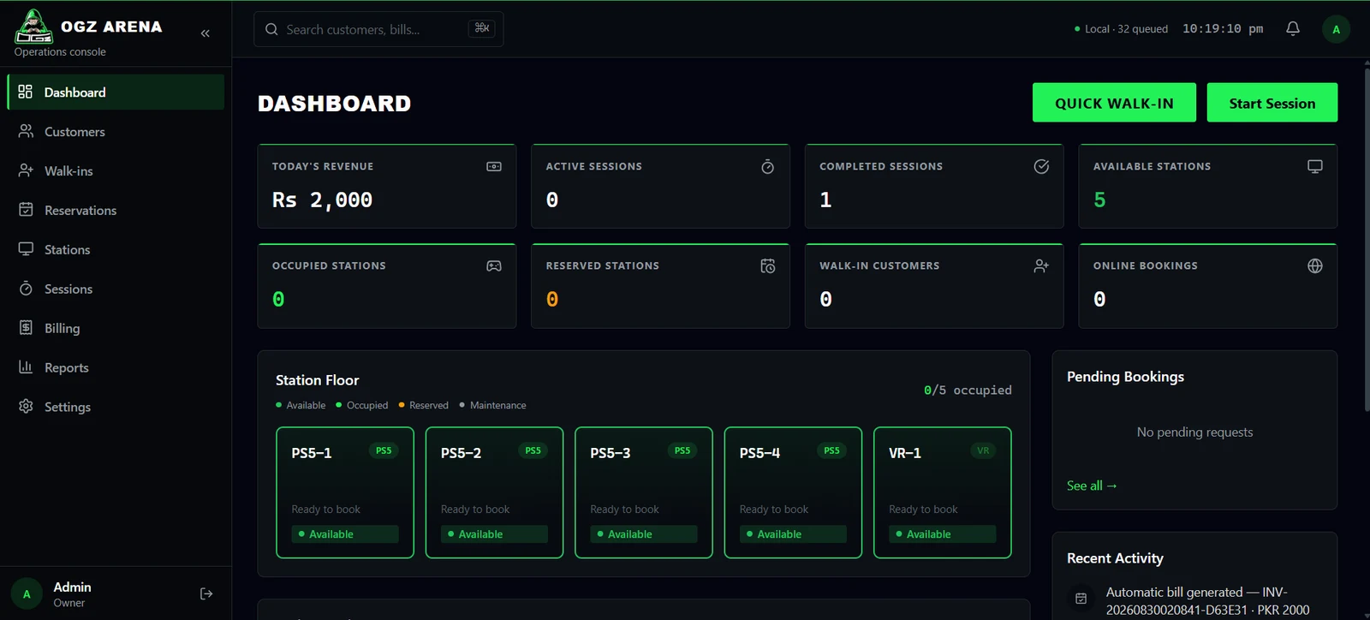Viewport: 1370px width, 620px height.
Task: Show the Reports page
Action: coord(116,367)
